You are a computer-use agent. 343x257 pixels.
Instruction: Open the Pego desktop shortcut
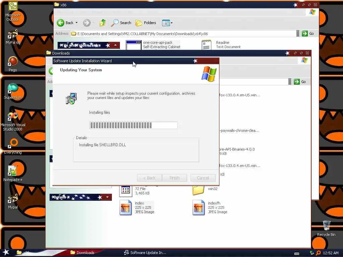click(13, 64)
